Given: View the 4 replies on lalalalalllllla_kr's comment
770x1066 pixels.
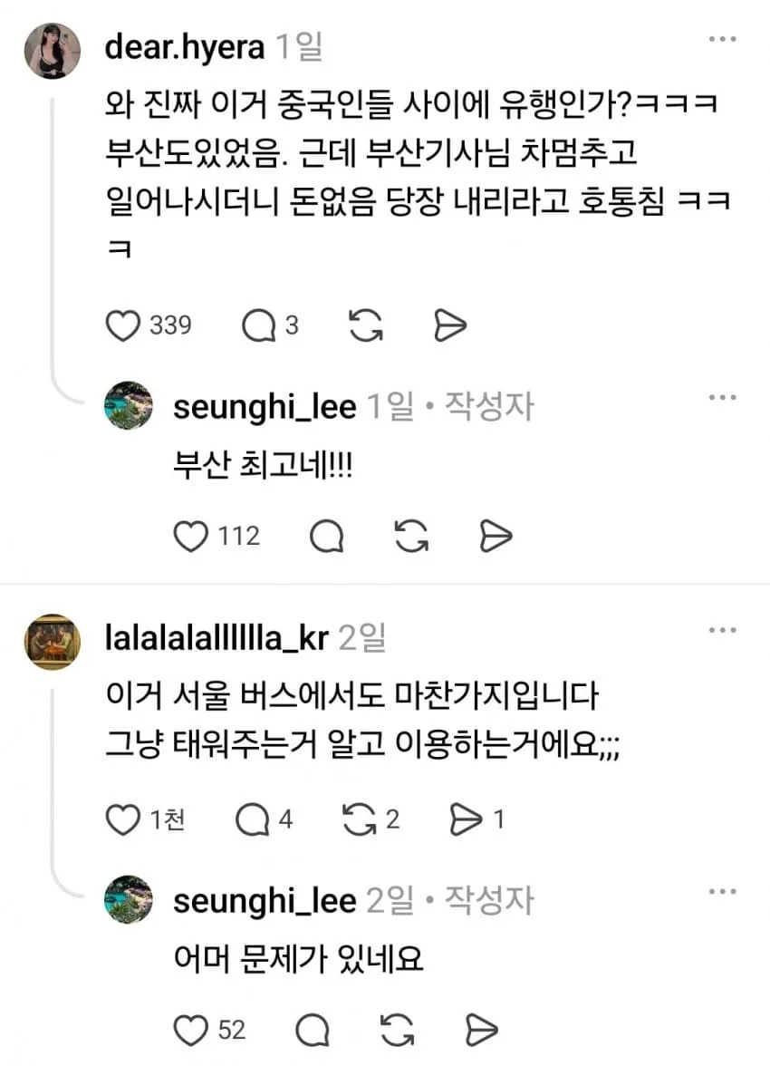Looking at the screenshot, I should [252, 819].
